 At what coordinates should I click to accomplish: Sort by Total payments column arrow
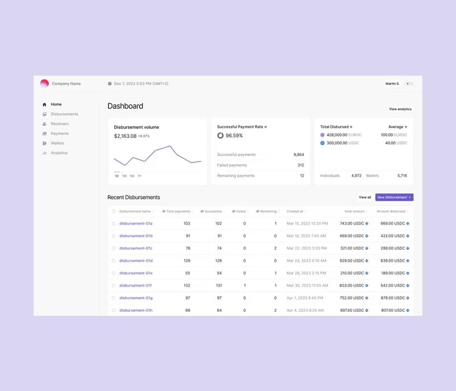(192, 211)
